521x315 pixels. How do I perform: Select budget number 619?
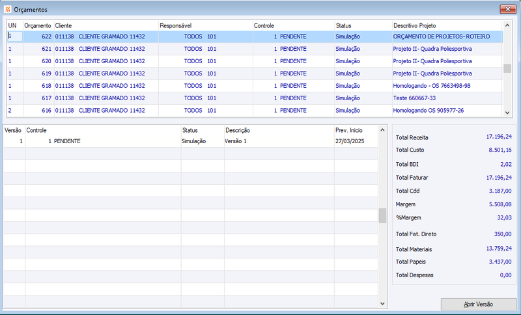tap(46, 74)
